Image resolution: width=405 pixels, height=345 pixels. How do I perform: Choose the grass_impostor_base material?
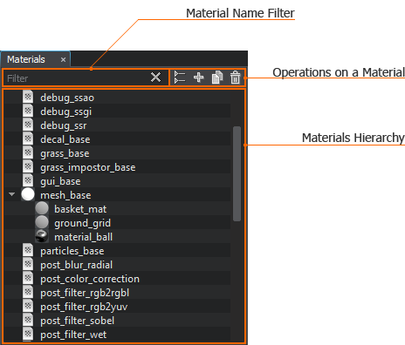click(88, 167)
